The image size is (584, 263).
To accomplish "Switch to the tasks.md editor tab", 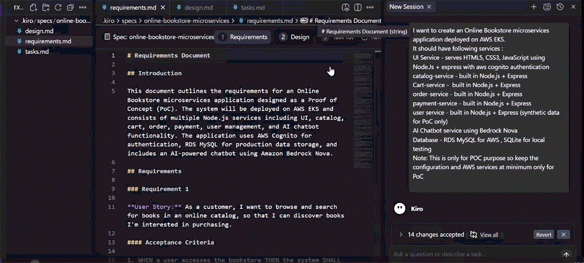I will tap(254, 7).
